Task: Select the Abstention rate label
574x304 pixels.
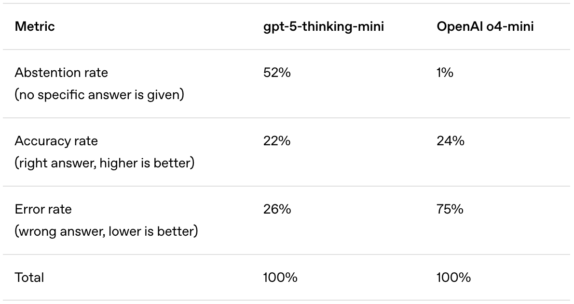Action: click(x=61, y=73)
